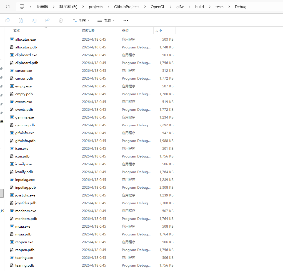Image resolution: width=283 pixels, height=273 pixels.
Task: Click the Rename toolbar icon
Action: click(x=34, y=20)
